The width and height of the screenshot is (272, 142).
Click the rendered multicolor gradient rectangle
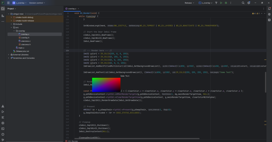point(106,85)
